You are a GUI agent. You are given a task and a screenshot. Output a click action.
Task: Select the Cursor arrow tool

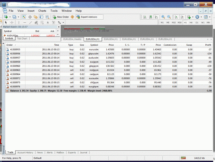tap(6, 22)
